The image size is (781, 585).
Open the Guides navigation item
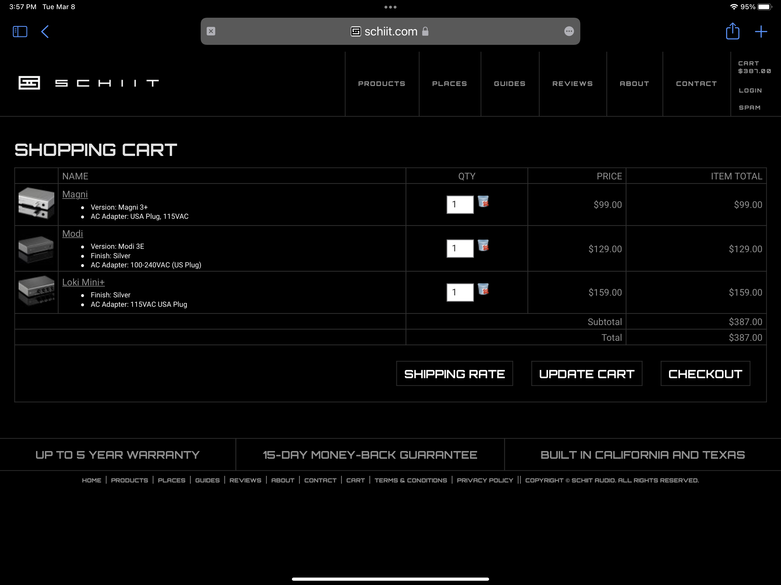pyautogui.click(x=509, y=84)
